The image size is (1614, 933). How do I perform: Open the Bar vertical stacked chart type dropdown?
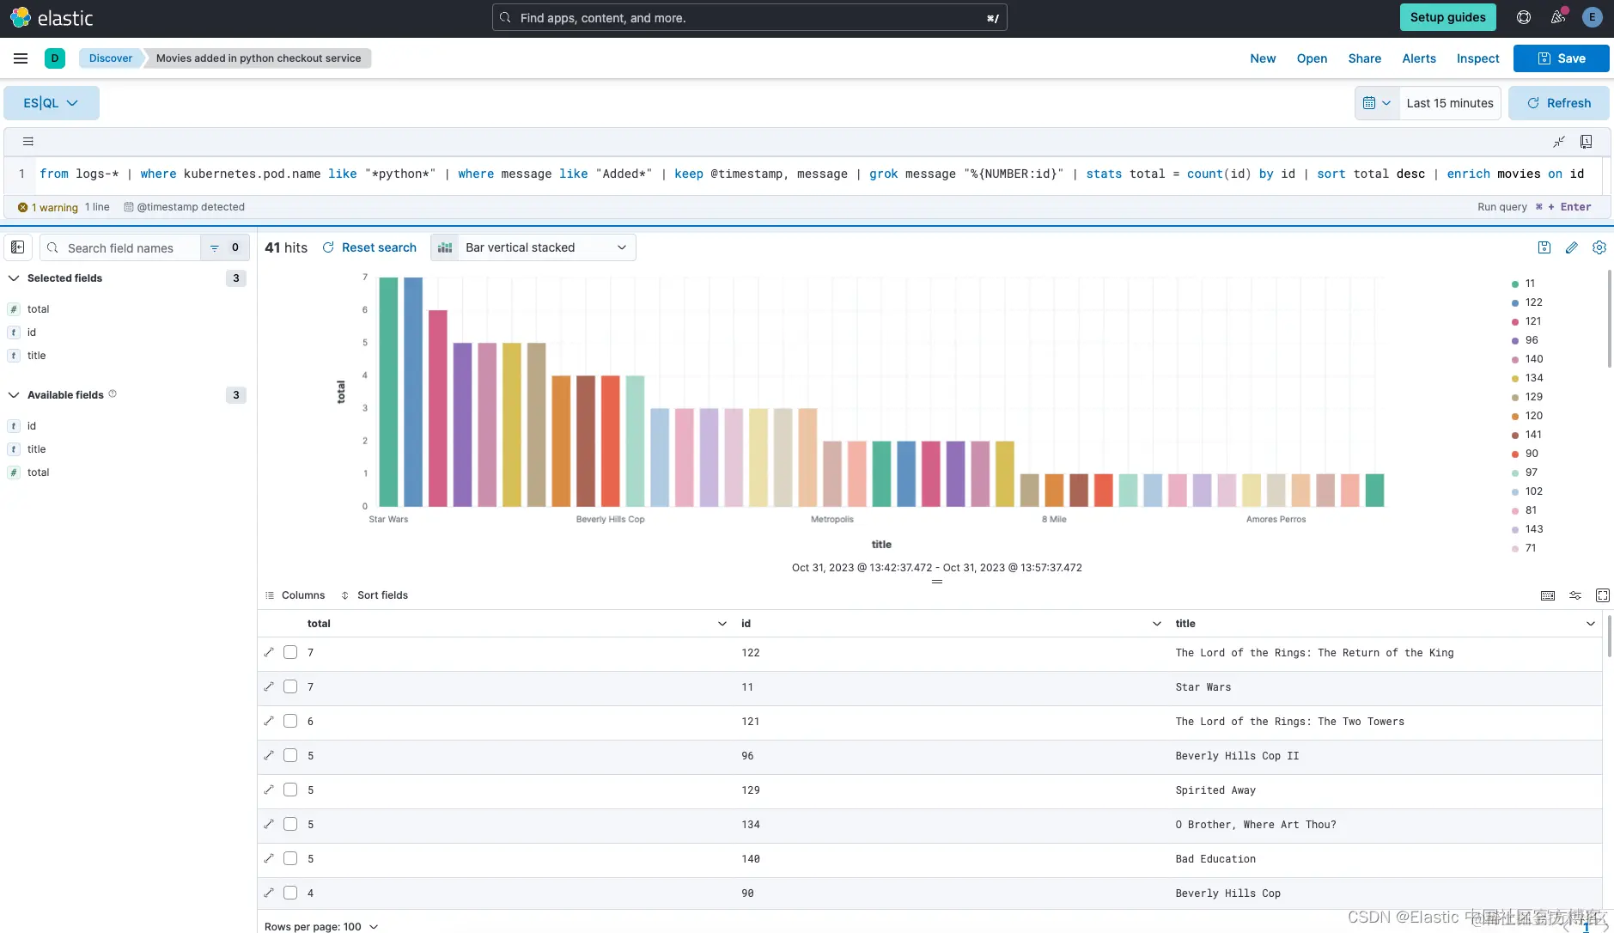tap(533, 247)
